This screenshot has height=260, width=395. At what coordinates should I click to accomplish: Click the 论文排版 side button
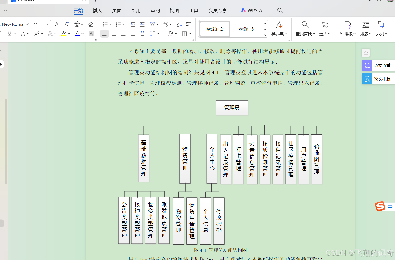coord(378,79)
